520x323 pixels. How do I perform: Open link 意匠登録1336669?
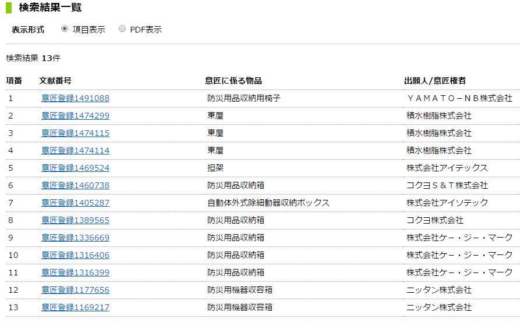click(75, 238)
